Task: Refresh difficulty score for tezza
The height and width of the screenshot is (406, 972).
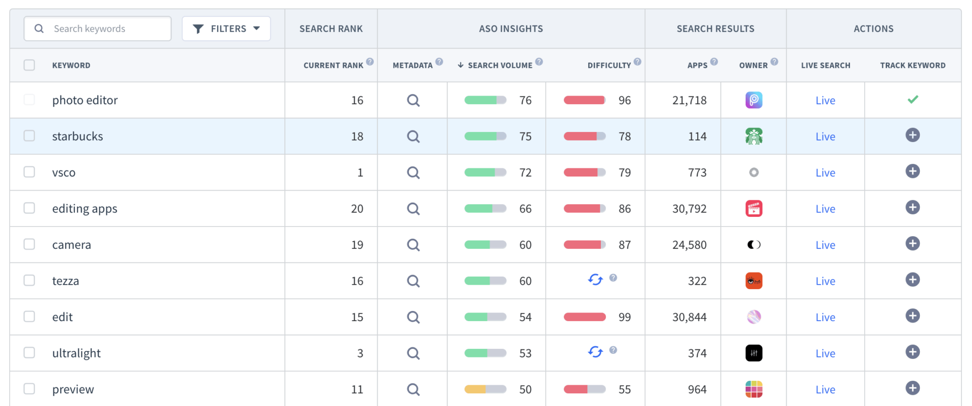Action: click(x=595, y=279)
